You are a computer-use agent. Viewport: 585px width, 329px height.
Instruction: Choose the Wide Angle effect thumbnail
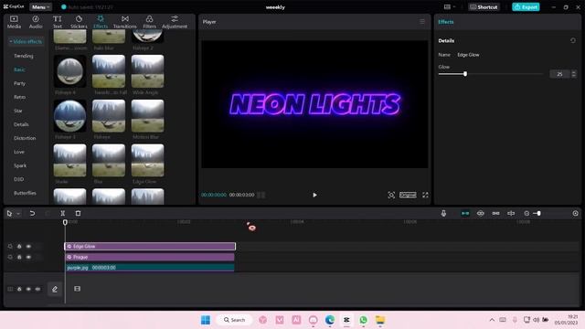(147, 71)
